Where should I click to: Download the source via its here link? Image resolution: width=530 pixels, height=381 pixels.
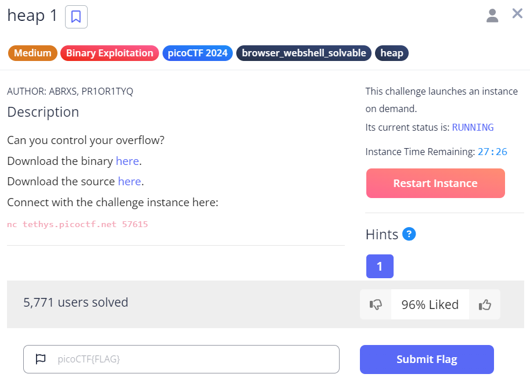tap(129, 181)
